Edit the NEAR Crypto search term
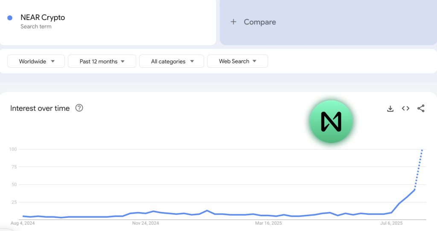The width and height of the screenshot is (437, 231). pyautogui.click(x=43, y=17)
